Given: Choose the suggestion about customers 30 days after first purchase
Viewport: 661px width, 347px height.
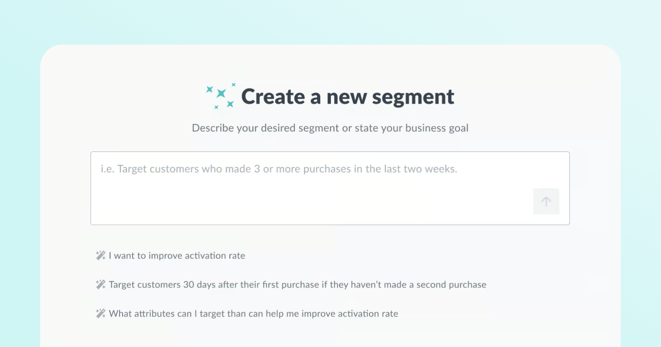Looking at the screenshot, I should [x=291, y=285].
